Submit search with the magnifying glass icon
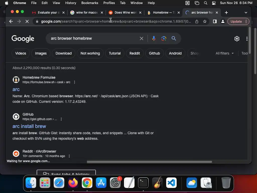The width and height of the screenshot is (257, 193). coord(174,38)
